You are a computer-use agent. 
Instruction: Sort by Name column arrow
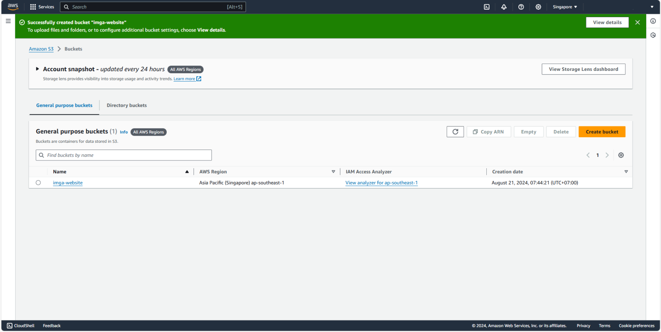tap(187, 172)
